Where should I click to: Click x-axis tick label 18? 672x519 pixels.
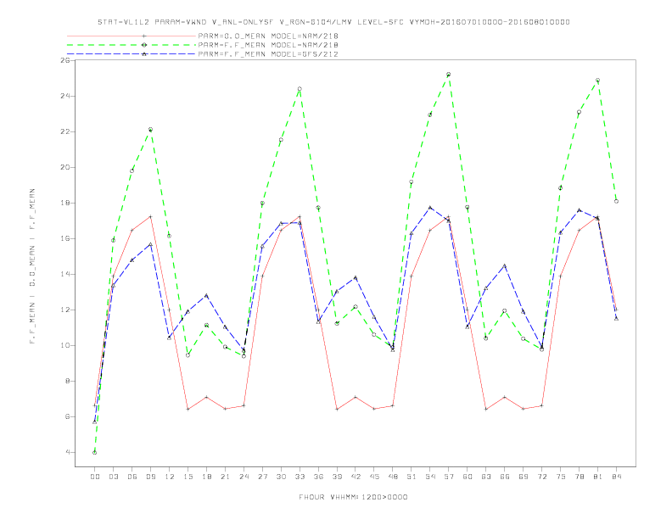click(x=206, y=477)
